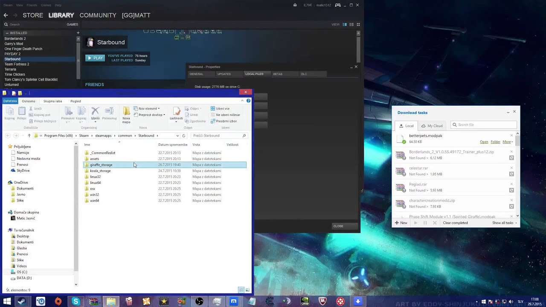Remove the betterpets.modpak task with its X
The width and height of the screenshot is (546, 307).
point(511,136)
